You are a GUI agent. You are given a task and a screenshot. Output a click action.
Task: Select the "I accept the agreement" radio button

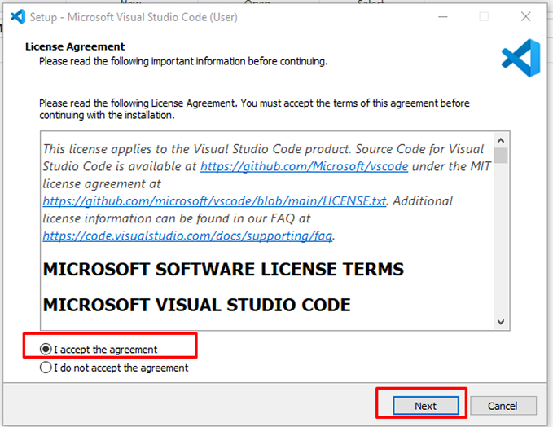coord(46,349)
